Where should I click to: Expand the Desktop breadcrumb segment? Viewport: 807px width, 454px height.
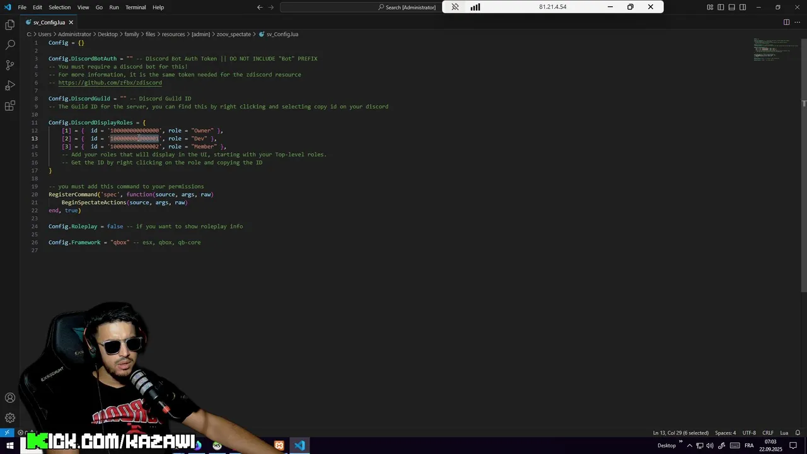point(108,34)
